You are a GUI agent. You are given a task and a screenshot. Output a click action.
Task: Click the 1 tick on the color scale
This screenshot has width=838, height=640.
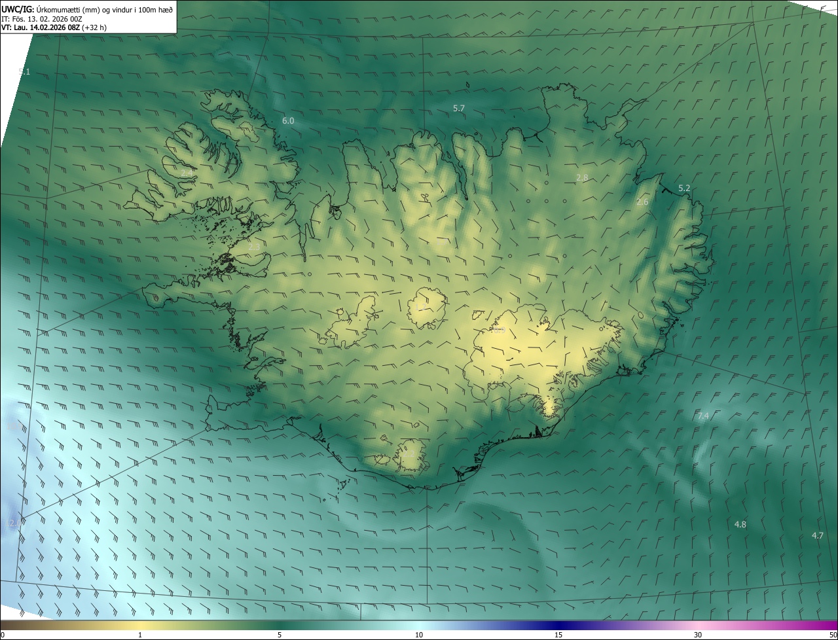pyautogui.click(x=140, y=635)
